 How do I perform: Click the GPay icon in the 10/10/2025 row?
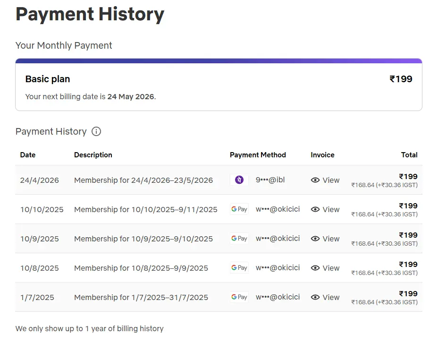[x=239, y=209]
